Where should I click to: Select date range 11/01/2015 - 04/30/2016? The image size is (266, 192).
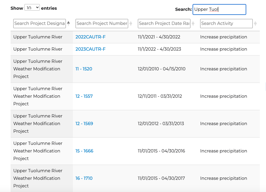pos(161,151)
